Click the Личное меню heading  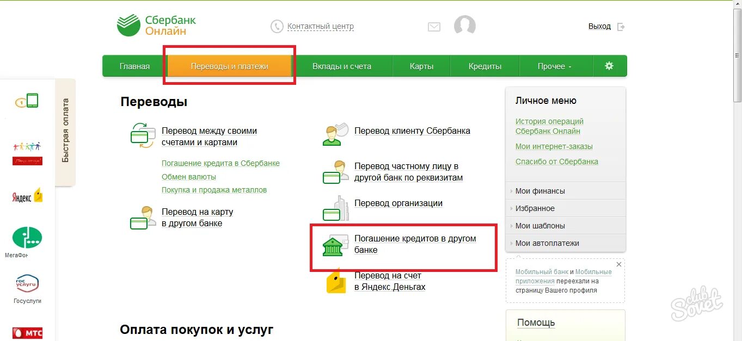[545, 101]
